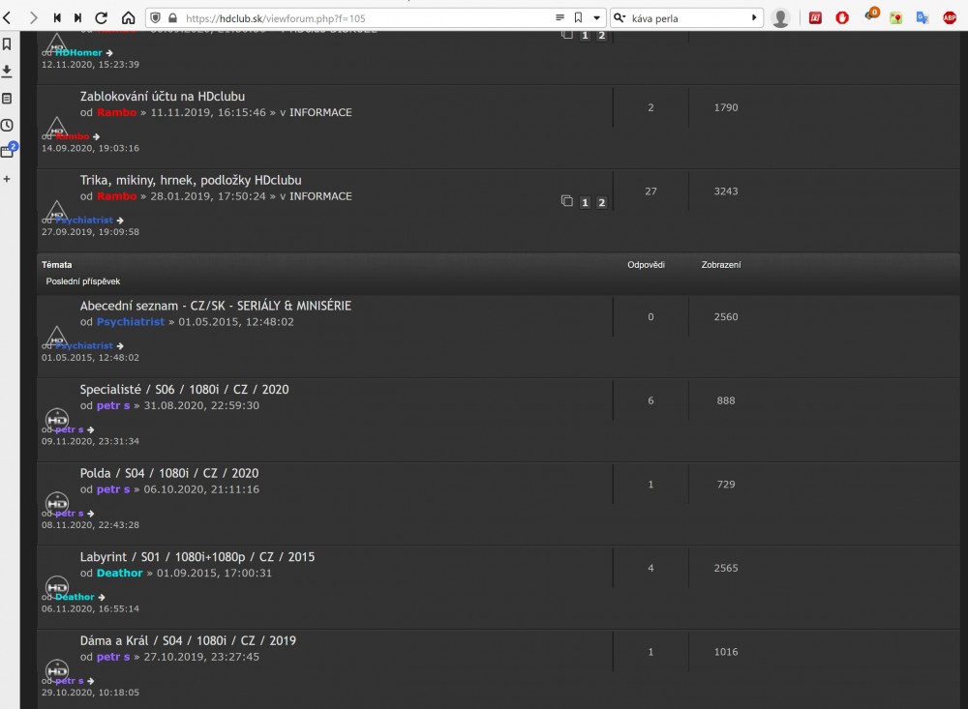Open topic Trika, mikiny, hrnek, podložky HDclubu
Screen dimensions: 968x709
point(191,180)
